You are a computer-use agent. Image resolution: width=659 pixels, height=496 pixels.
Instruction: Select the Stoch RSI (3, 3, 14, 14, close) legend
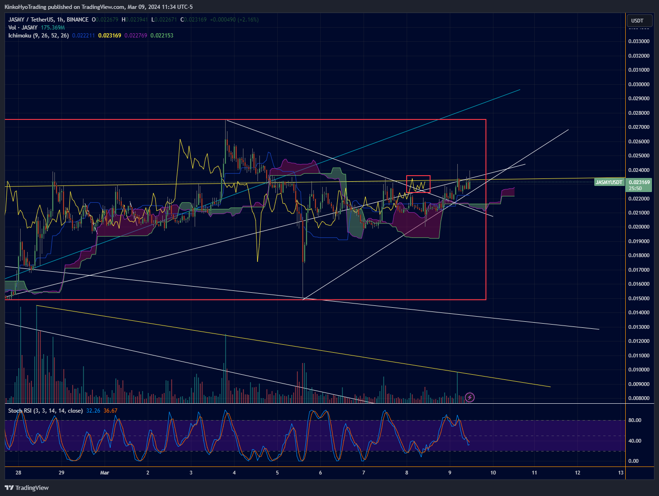tap(45, 411)
